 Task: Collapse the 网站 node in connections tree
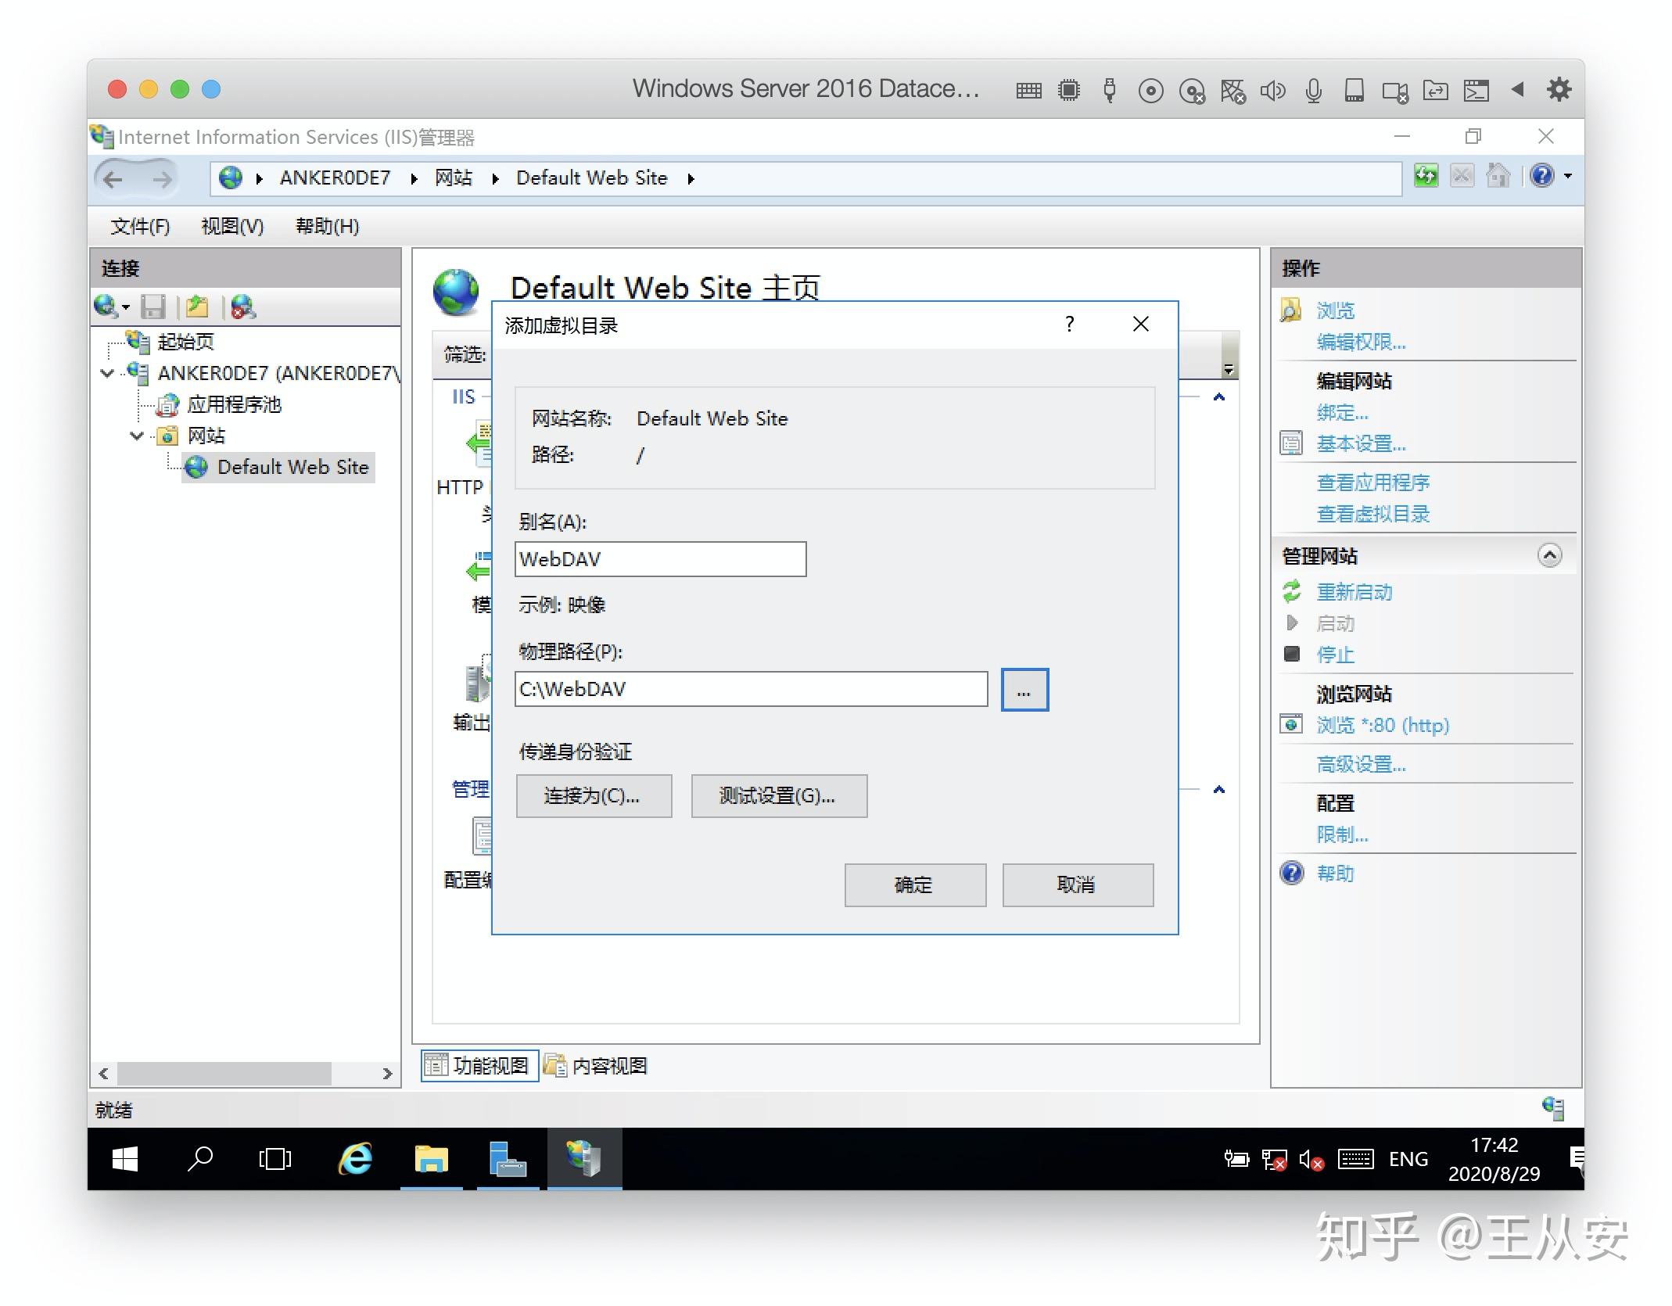pos(136,436)
